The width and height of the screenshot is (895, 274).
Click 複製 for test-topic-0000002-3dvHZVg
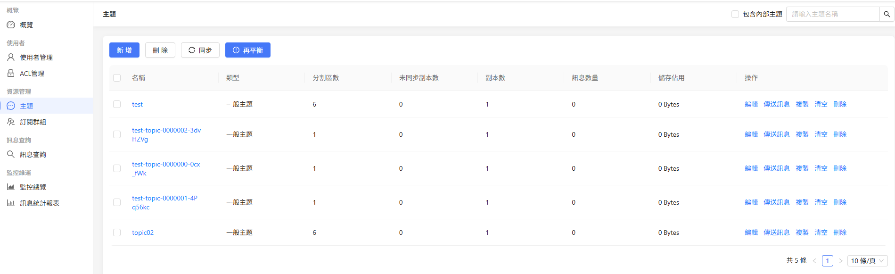[802, 134]
